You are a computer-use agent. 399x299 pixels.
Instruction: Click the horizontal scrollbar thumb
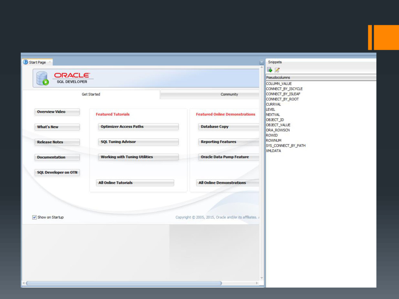(x=124, y=283)
